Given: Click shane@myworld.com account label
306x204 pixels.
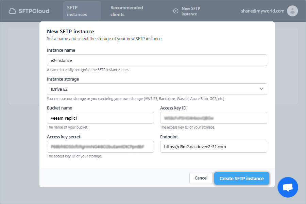Looking at the screenshot, I should pyautogui.click(x=262, y=11).
